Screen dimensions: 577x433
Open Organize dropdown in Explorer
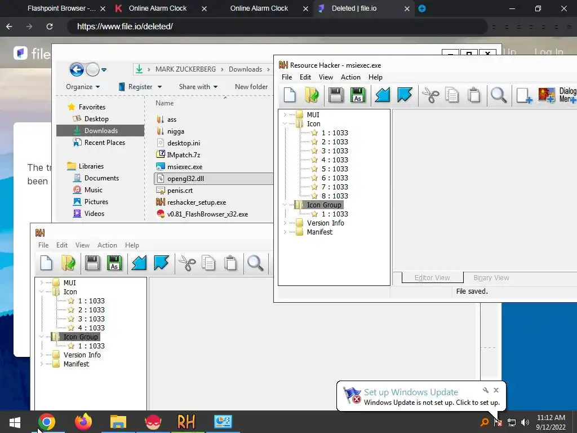[83, 87]
